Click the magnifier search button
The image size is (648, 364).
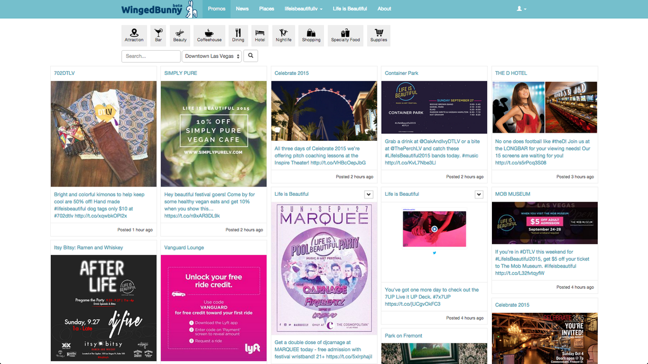pyautogui.click(x=251, y=56)
